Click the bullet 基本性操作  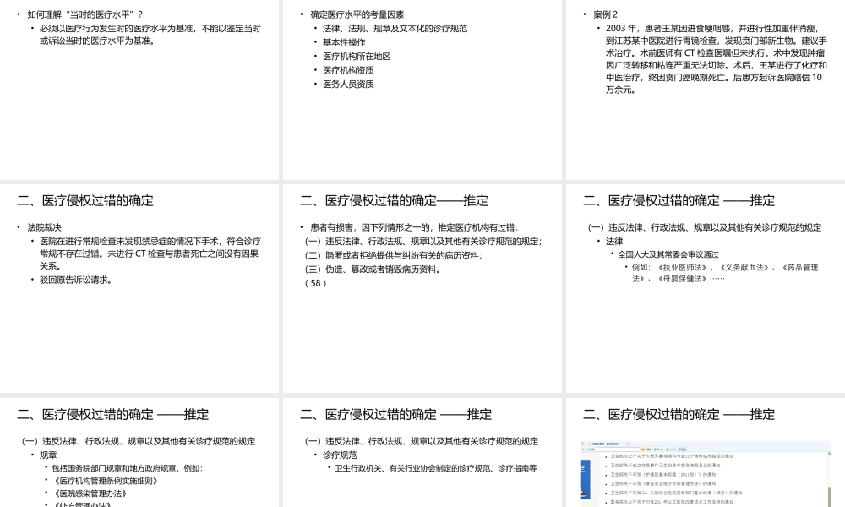pyautogui.click(x=344, y=42)
